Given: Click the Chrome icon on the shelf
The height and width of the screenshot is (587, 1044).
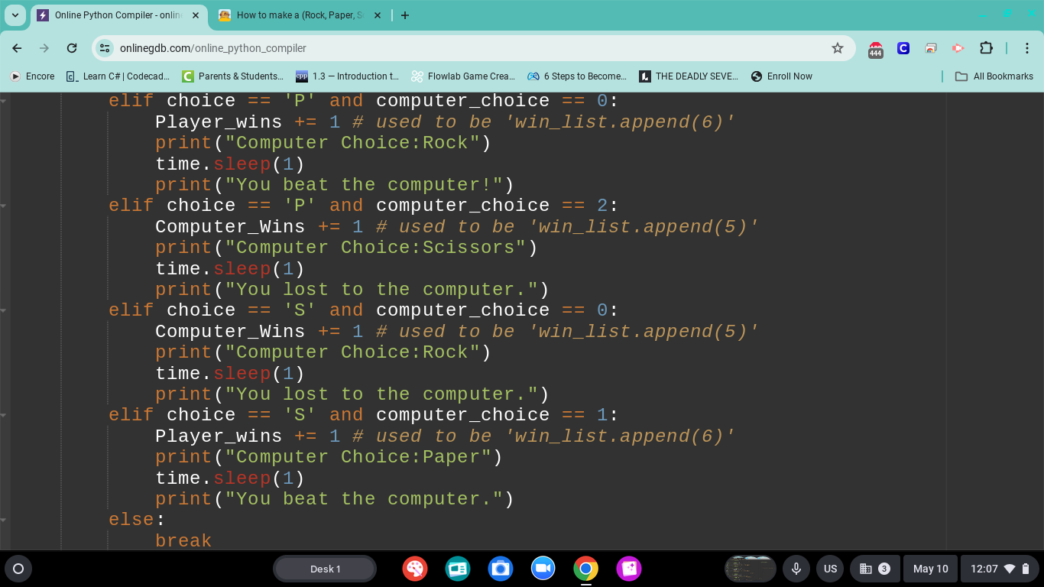Looking at the screenshot, I should 586,569.
